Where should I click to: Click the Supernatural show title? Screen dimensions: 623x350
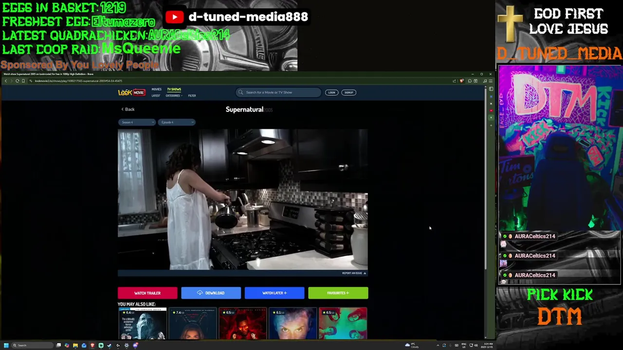tap(244, 109)
